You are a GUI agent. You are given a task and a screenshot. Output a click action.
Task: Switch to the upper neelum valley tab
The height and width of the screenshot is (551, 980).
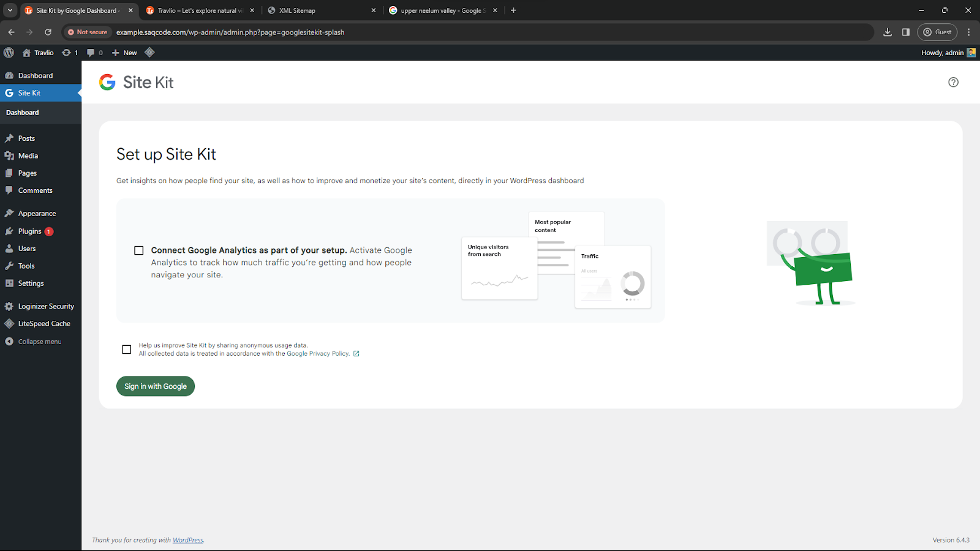[x=443, y=10]
